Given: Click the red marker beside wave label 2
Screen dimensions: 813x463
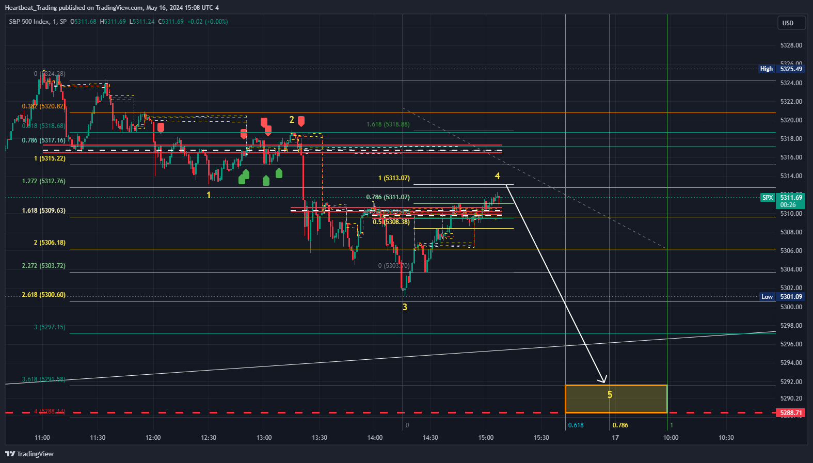Looking at the screenshot, I should tap(301, 121).
